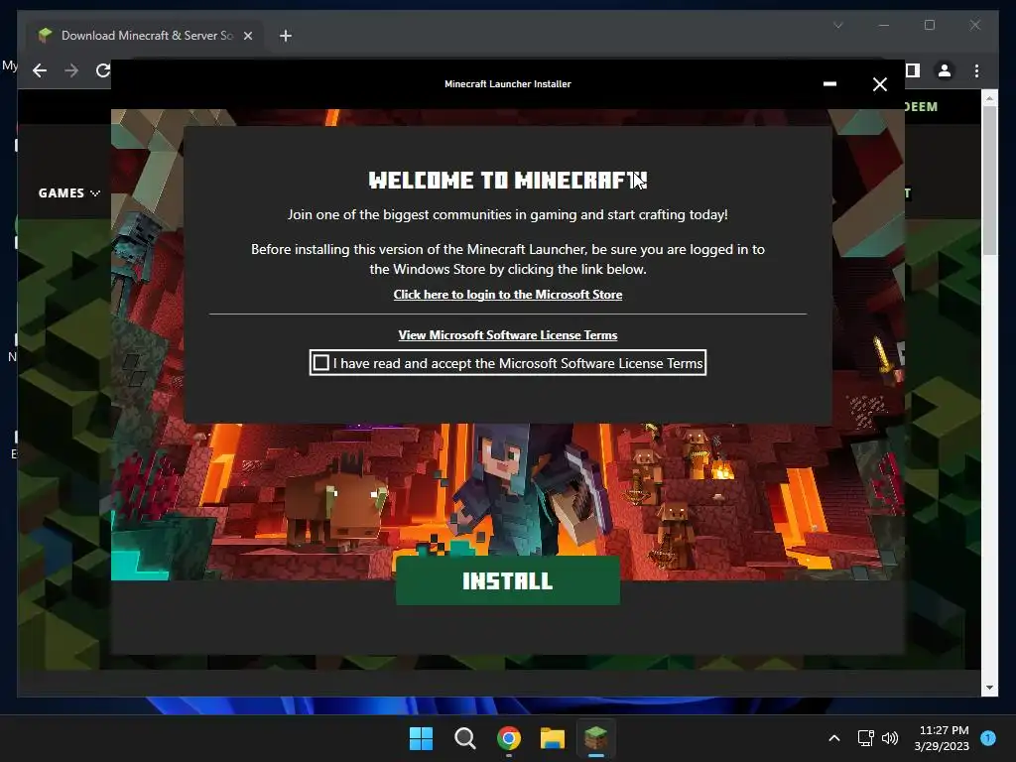The height and width of the screenshot is (762, 1016).
Task: Show hidden system tray icons
Action: point(833,738)
